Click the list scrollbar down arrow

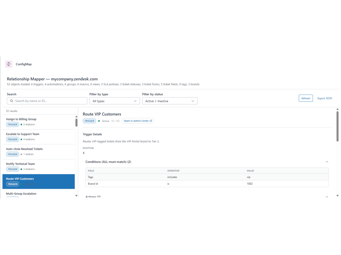[76, 196]
